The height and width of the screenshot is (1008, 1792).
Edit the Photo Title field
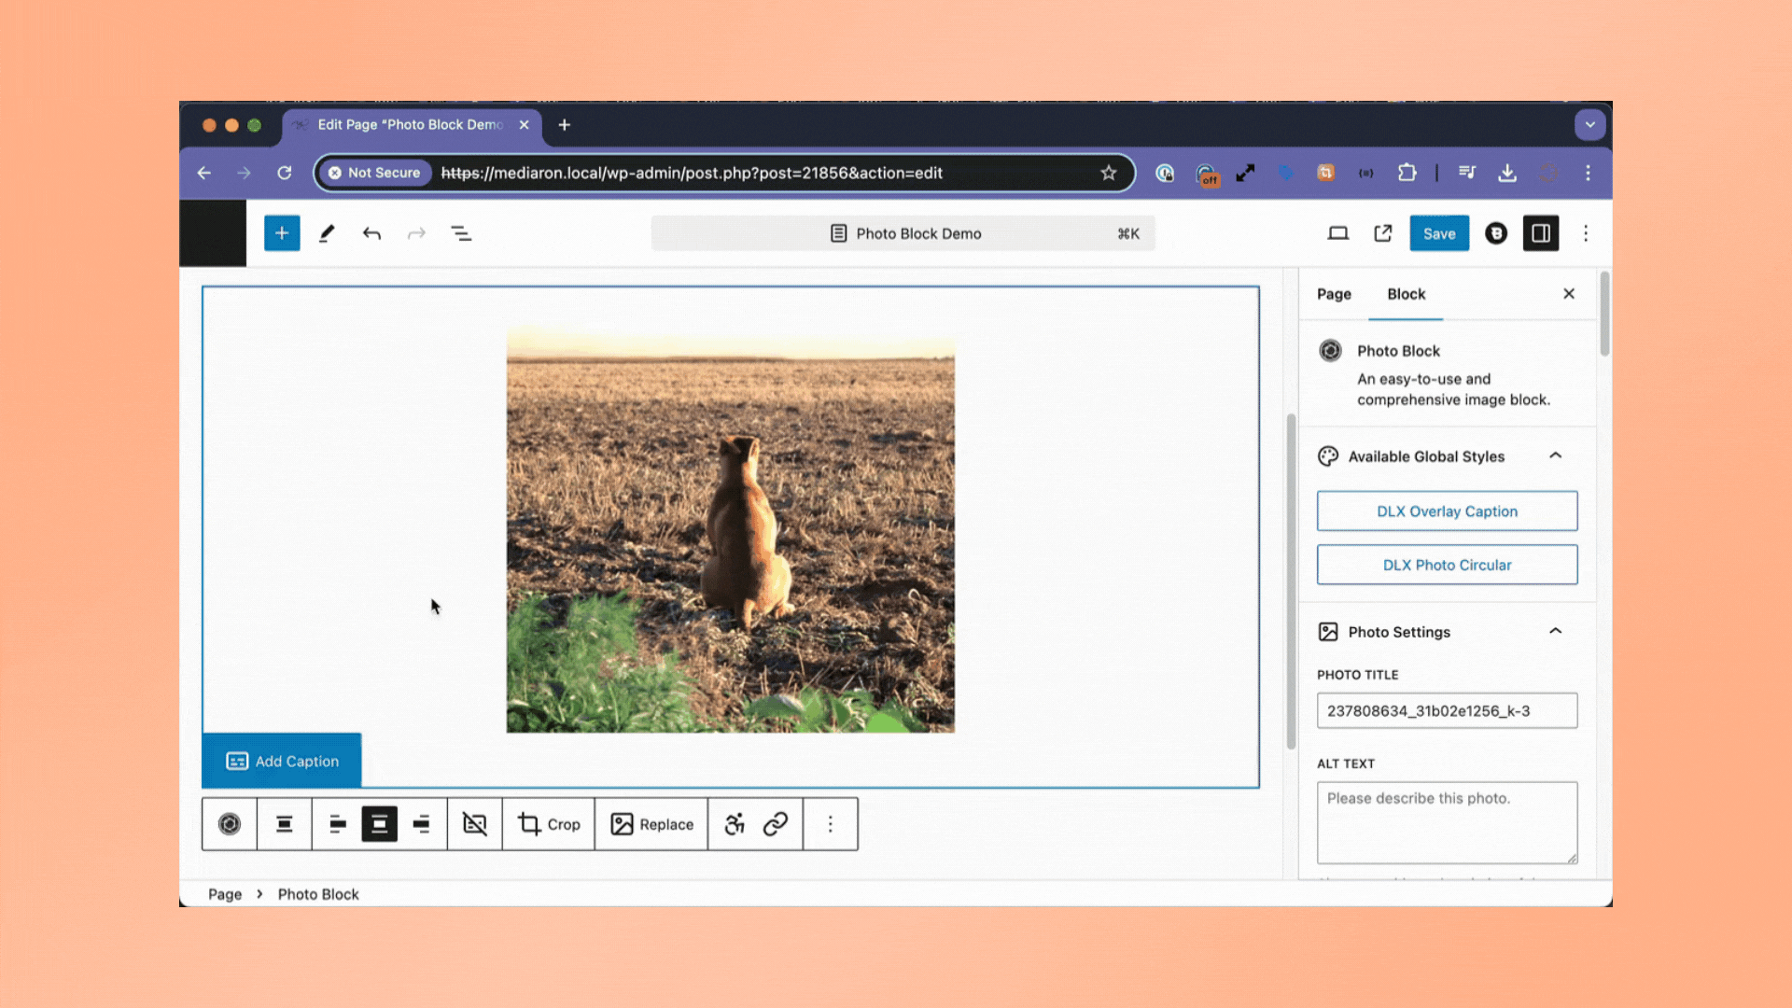(x=1448, y=710)
